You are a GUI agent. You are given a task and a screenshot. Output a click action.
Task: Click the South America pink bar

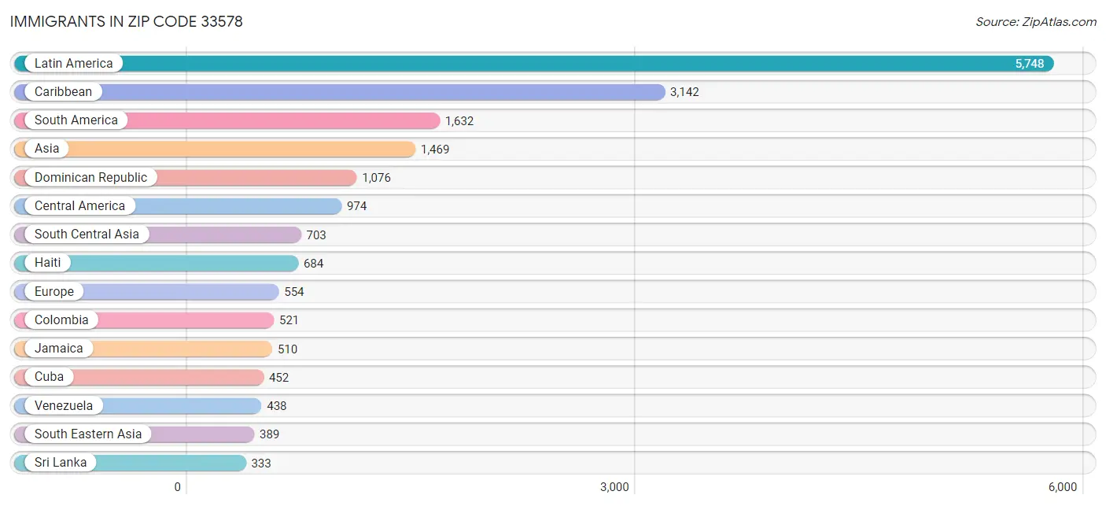[x=275, y=120]
